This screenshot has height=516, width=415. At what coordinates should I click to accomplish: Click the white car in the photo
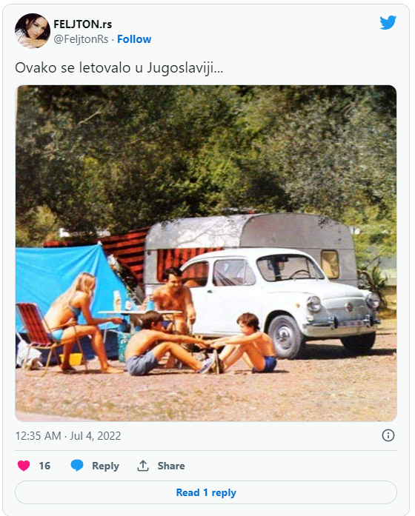pyautogui.click(x=280, y=301)
